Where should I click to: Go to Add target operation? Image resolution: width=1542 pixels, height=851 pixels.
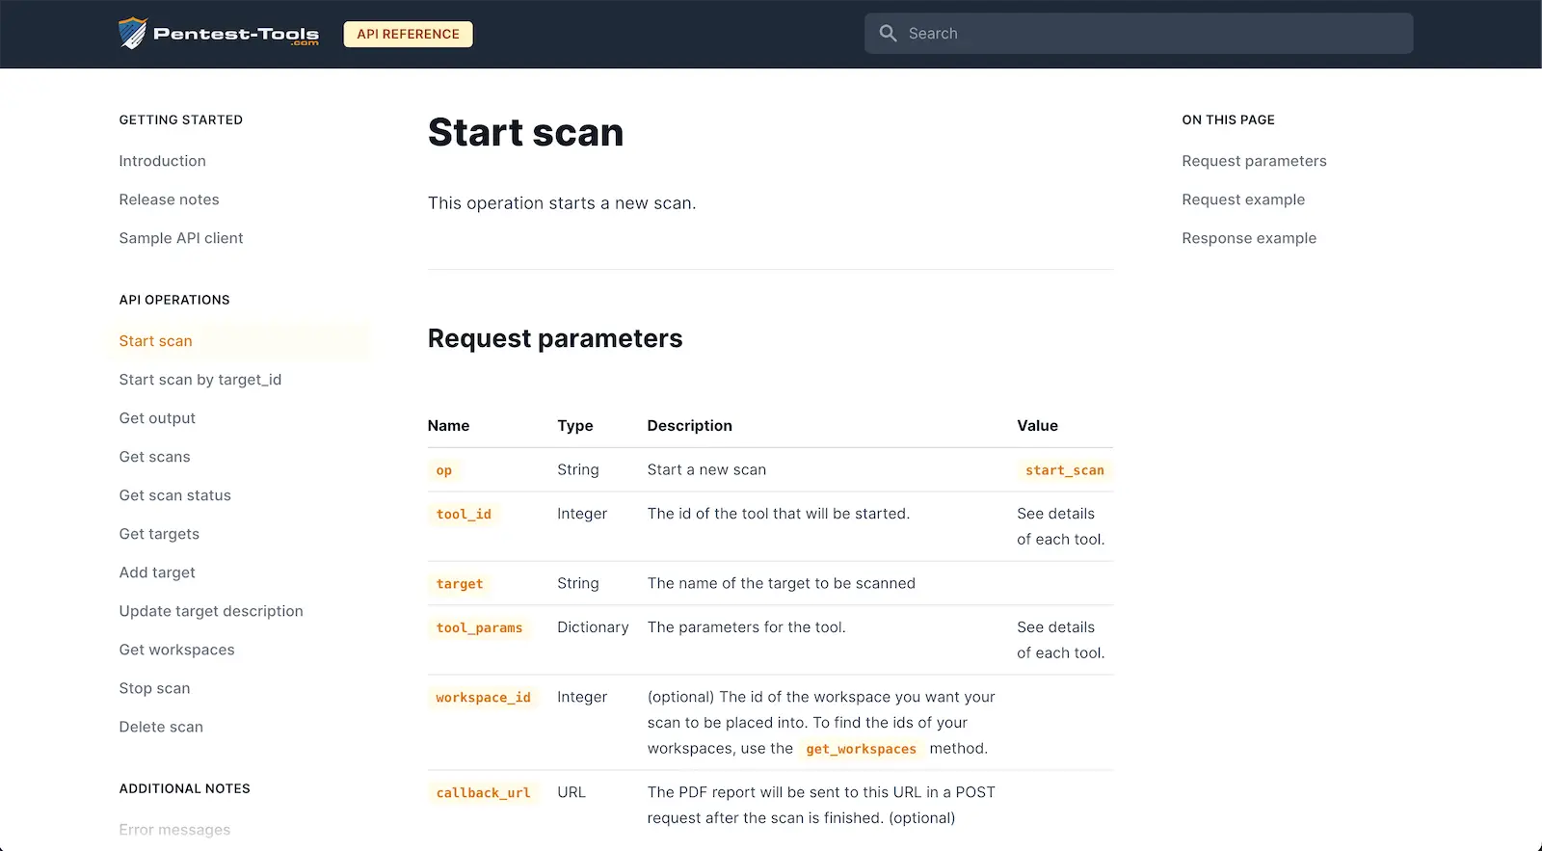pos(157,572)
